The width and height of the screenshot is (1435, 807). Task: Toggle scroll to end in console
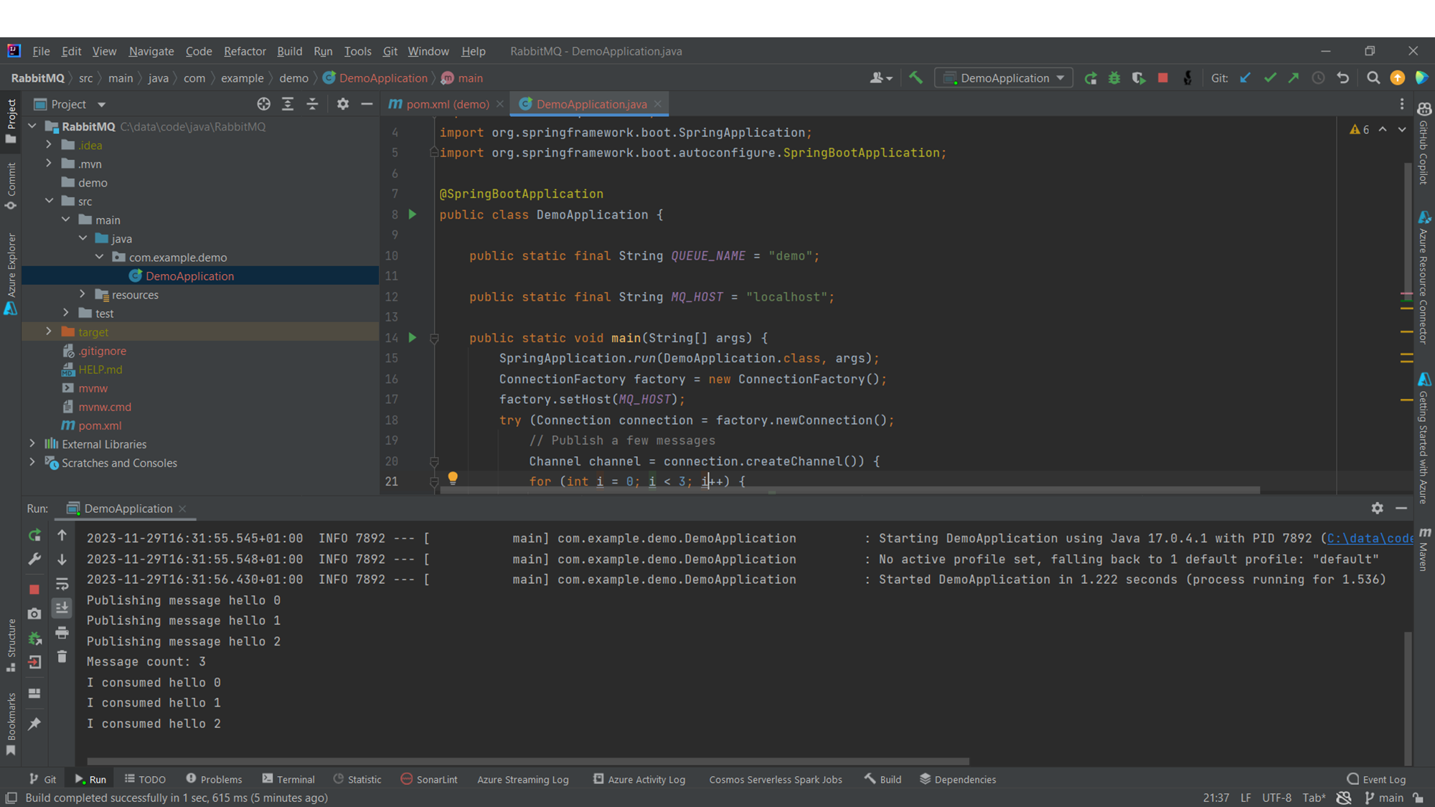click(x=62, y=608)
